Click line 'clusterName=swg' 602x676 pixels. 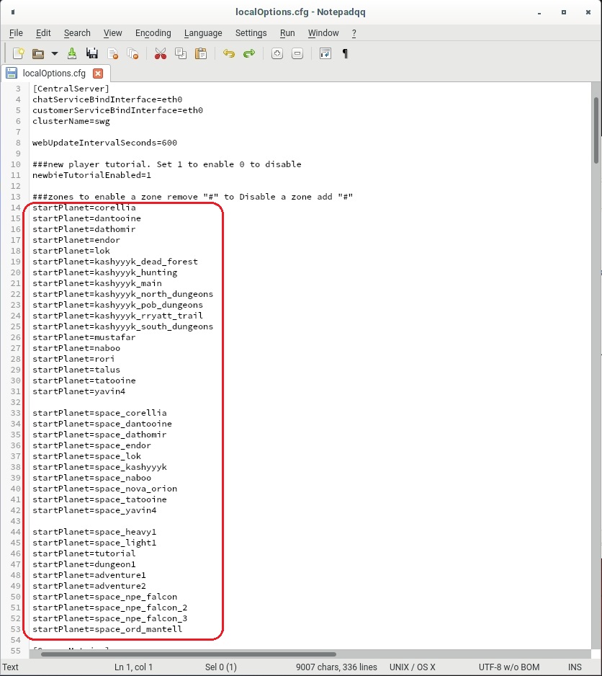(x=71, y=121)
